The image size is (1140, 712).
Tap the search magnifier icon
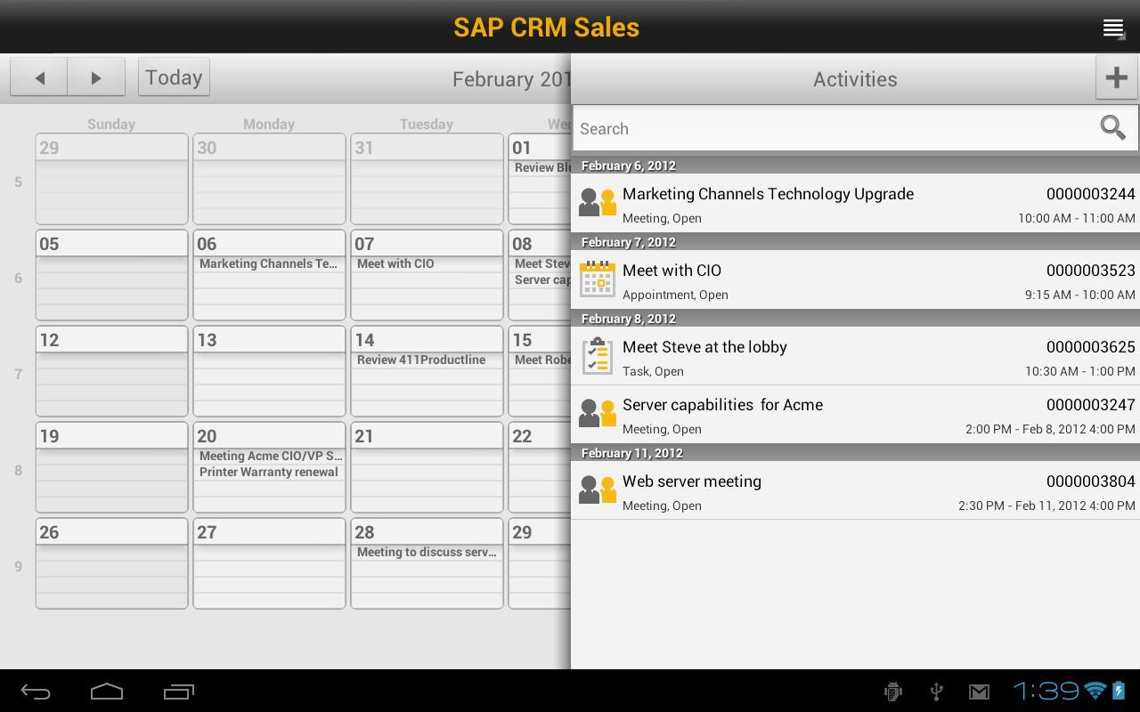tap(1112, 128)
